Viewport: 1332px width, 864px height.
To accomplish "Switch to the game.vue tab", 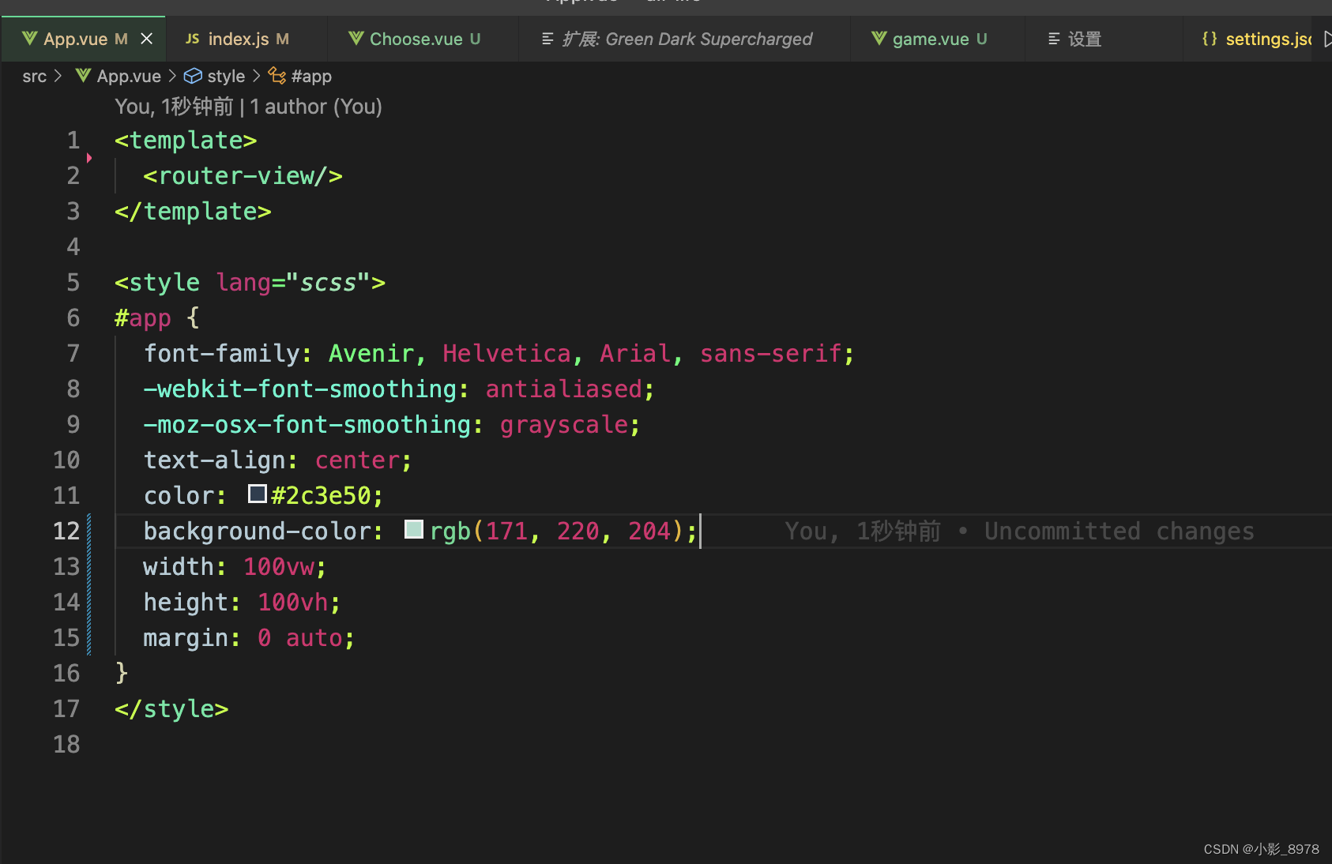I will tap(933, 38).
